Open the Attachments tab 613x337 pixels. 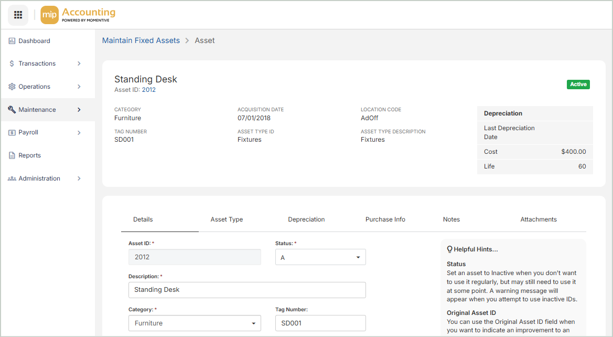[539, 219]
